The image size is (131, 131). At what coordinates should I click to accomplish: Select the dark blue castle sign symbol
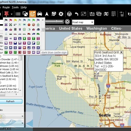(38, 48)
